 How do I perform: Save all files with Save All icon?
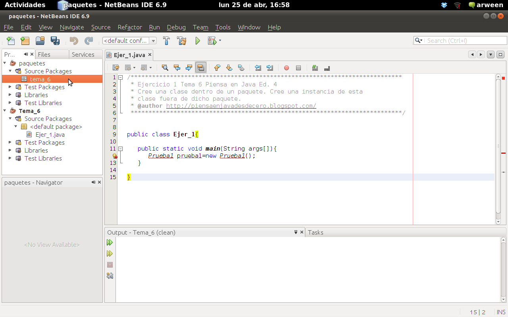point(55,40)
